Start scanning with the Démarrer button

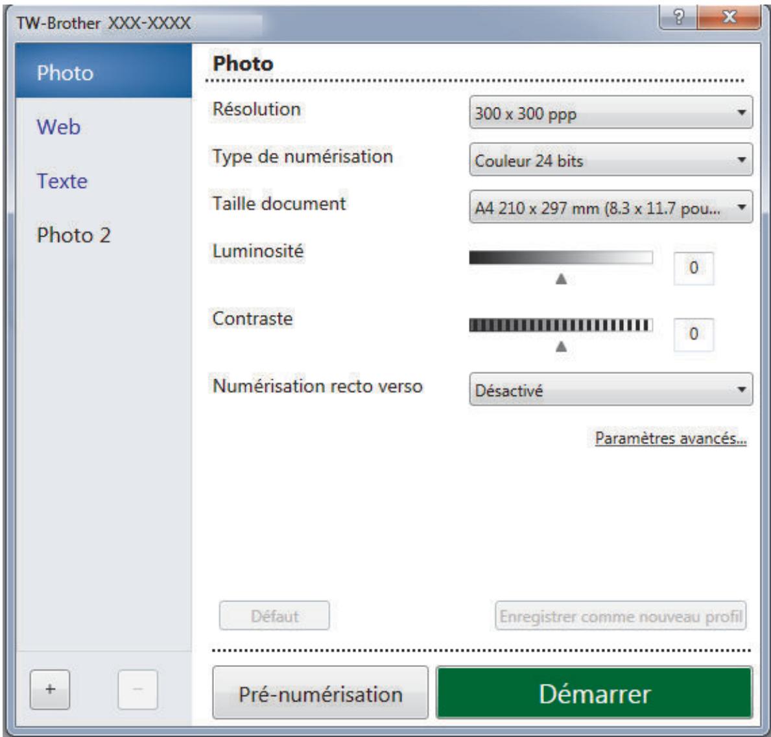(x=595, y=693)
